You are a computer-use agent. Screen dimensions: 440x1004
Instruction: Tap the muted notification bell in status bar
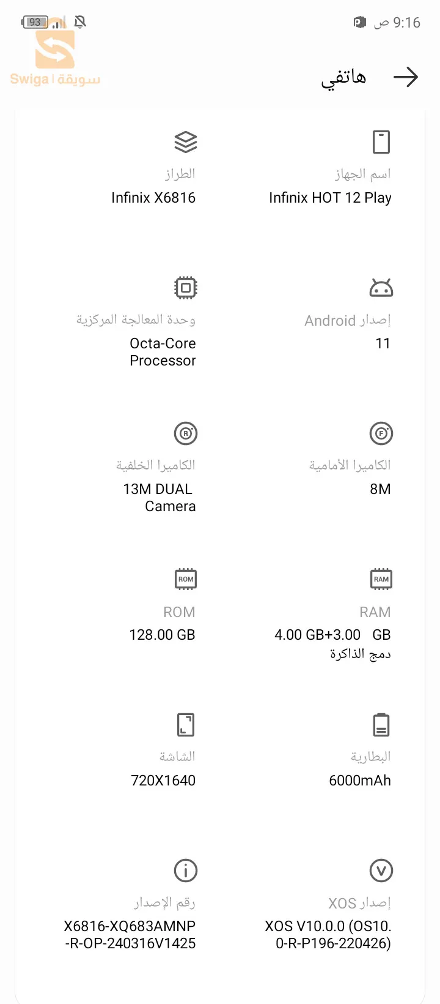(80, 22)
